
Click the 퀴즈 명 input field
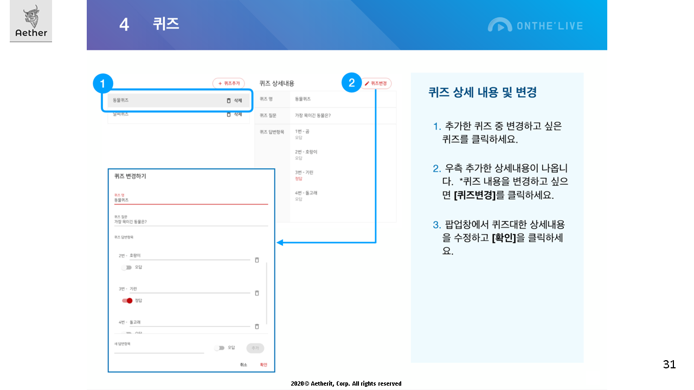coord(190,200)
